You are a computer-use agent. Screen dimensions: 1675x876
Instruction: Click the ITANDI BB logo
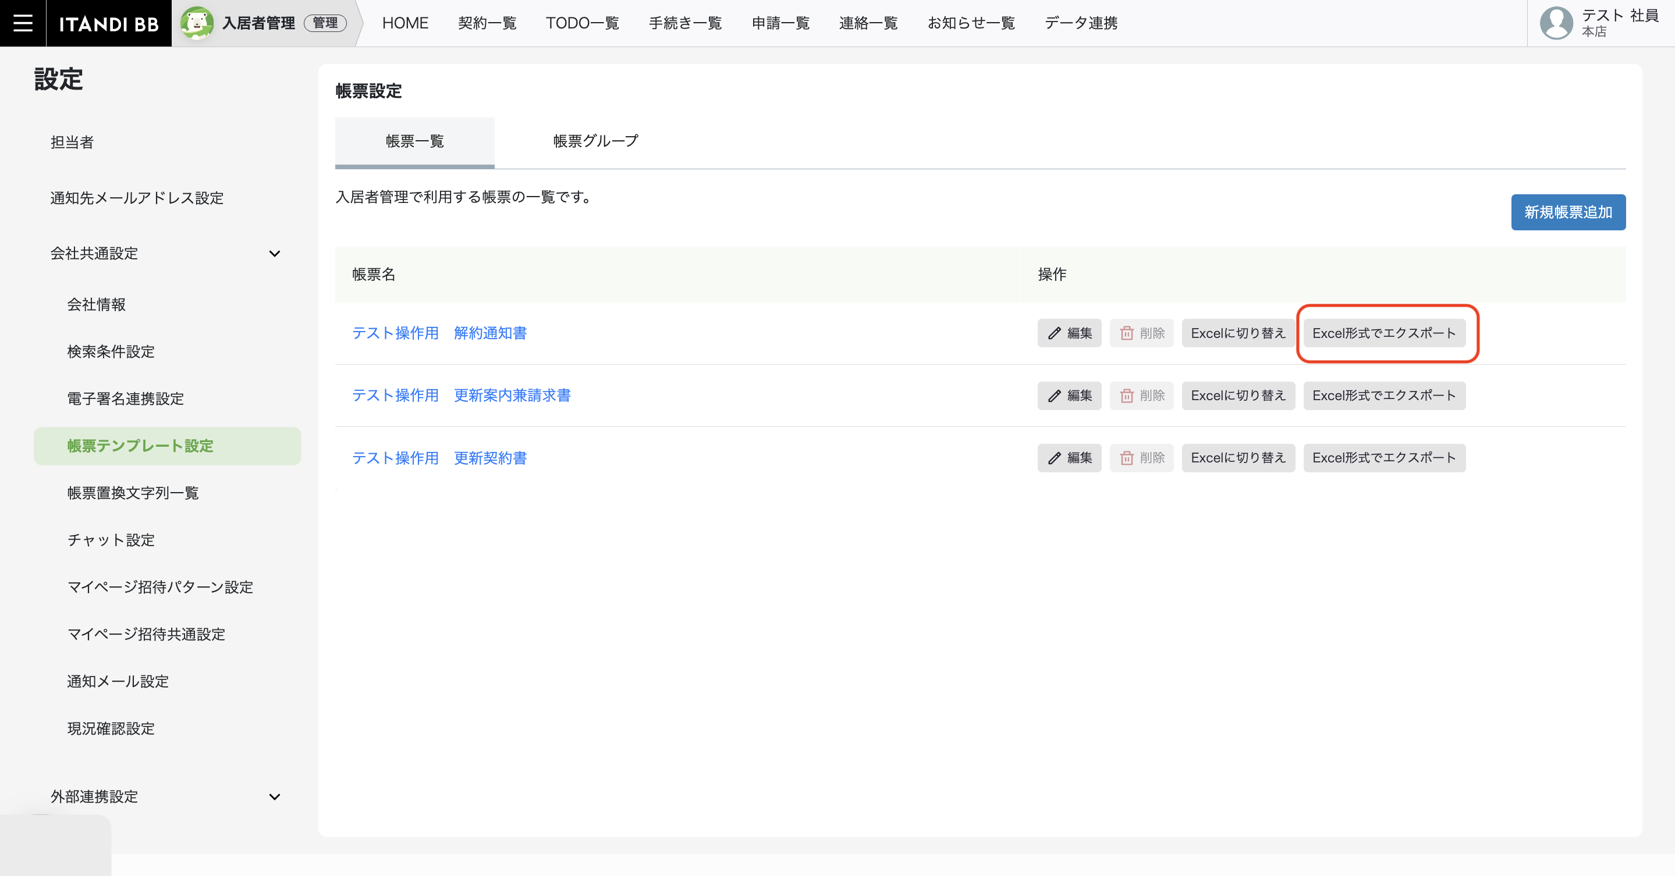(109, 24)
